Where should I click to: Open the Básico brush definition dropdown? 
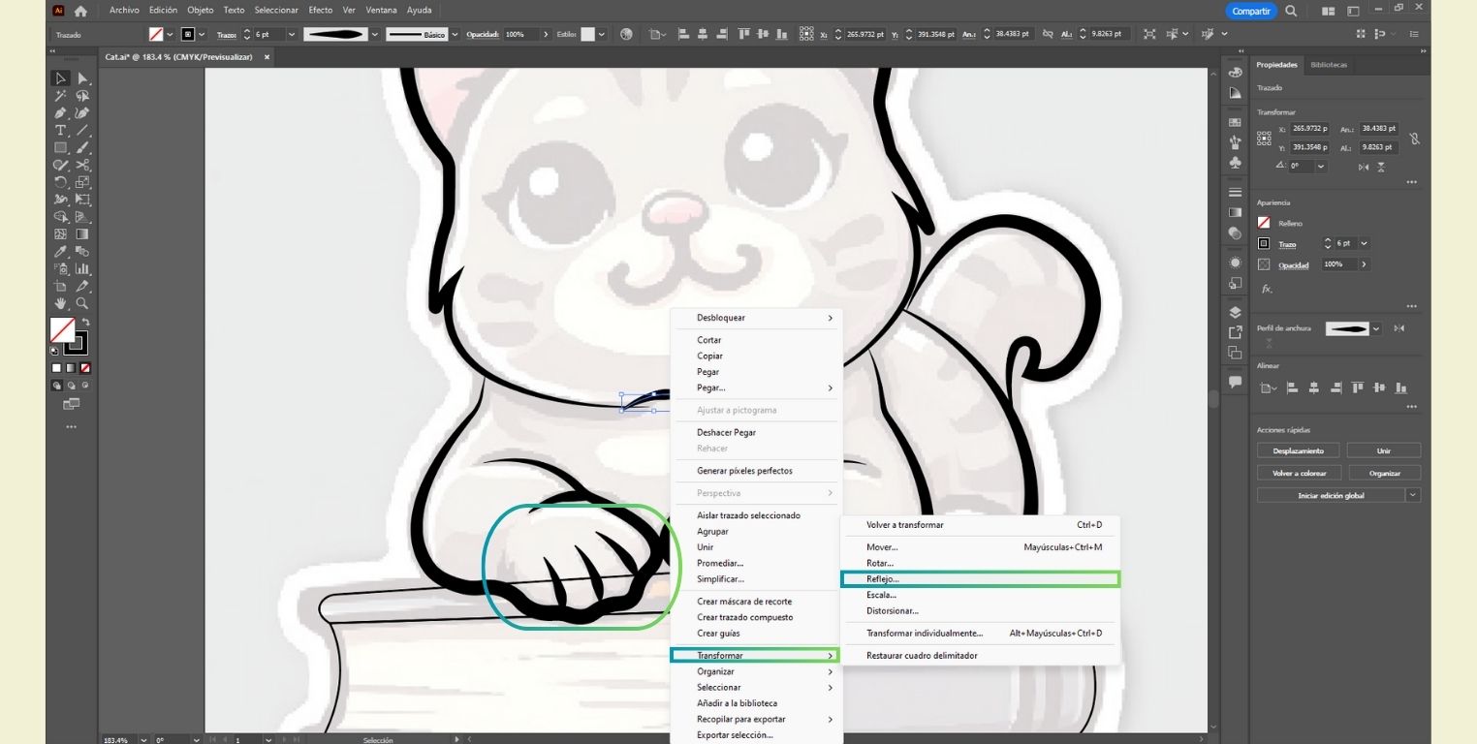[x=456, y=34]
